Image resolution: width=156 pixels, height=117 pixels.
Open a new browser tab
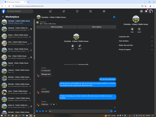click(28, 2)
